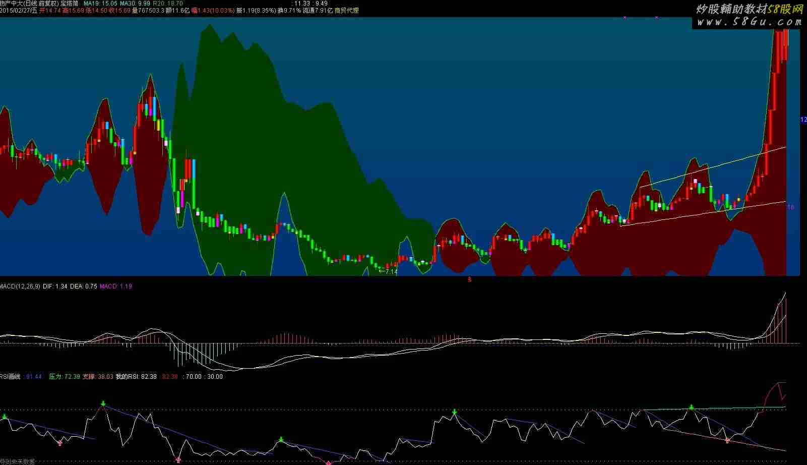Click the 商贸代理 sector label

pyautogui.click(x=347, y=10)
